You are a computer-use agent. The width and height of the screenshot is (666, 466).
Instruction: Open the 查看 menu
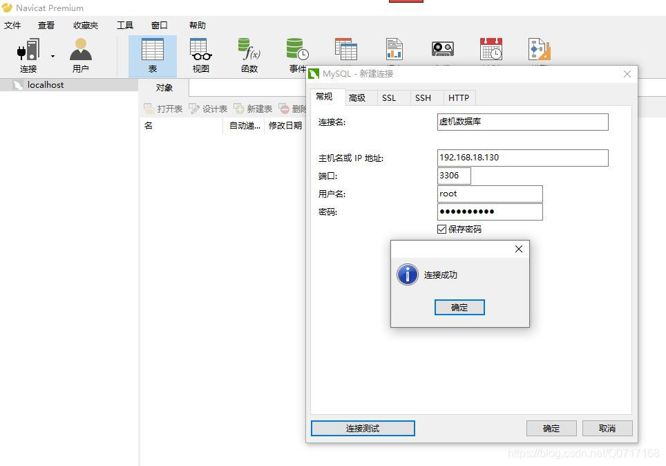point(46,26)
